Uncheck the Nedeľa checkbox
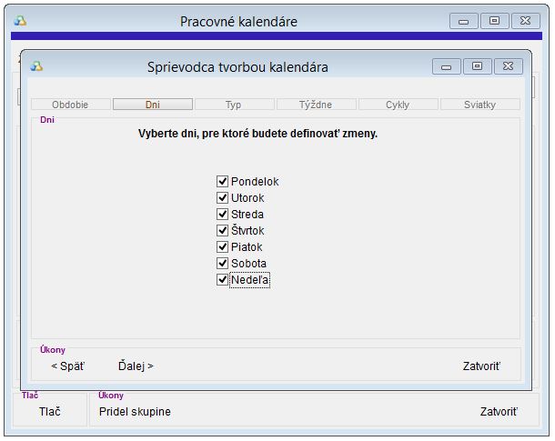This screenshot has width=555, height=441. 222,280
